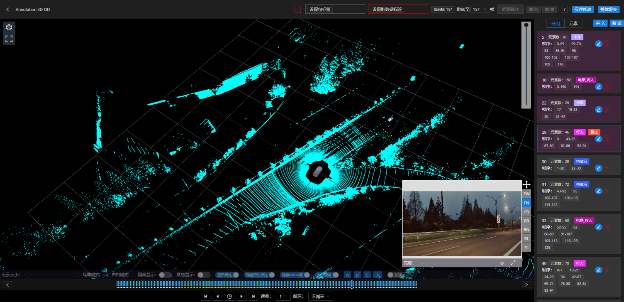Toggle the camera preview eye icon
624x302 pixels.
(x=502, y=263)
